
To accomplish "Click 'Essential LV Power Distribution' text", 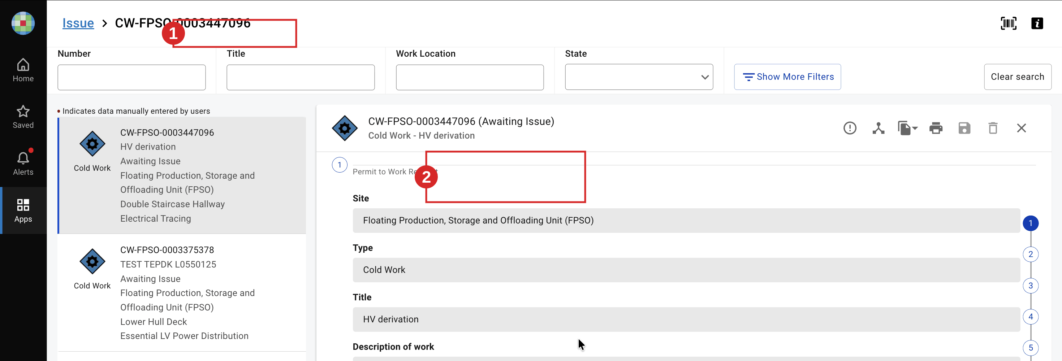I will point(184,336).
